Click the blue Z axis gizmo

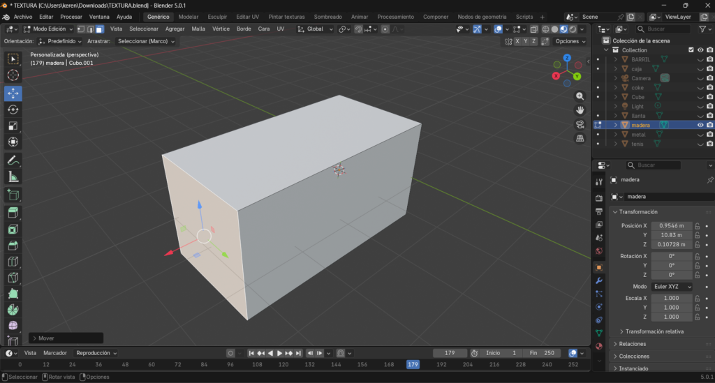coord(567,59)
